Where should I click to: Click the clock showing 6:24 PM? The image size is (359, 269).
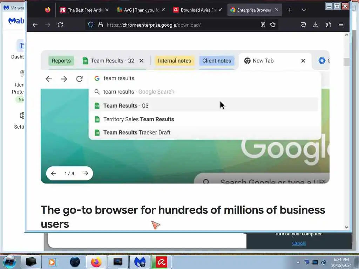341,262
